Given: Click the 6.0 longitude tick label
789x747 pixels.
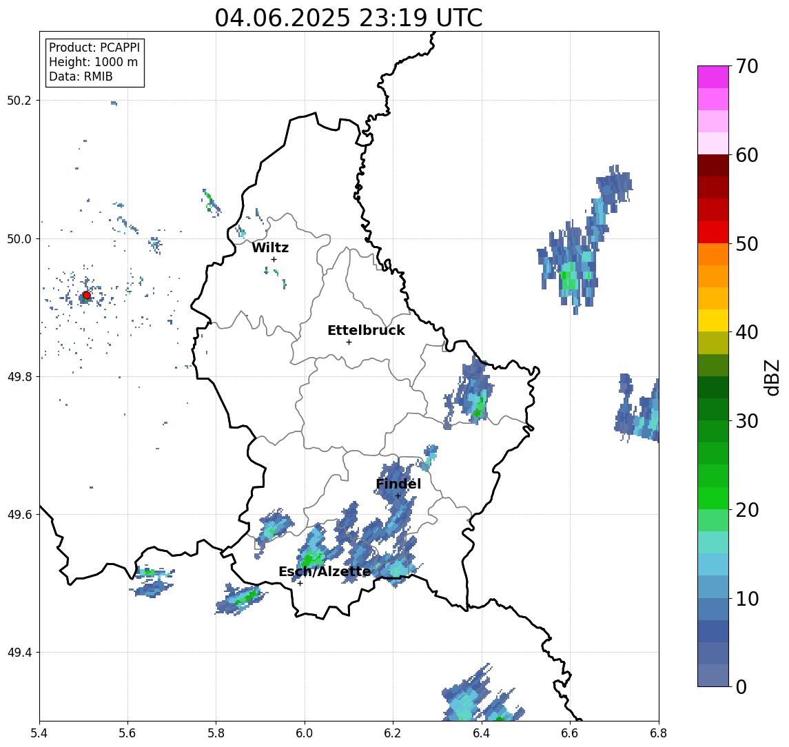Looking at the screenshot, I should point(305,733).
